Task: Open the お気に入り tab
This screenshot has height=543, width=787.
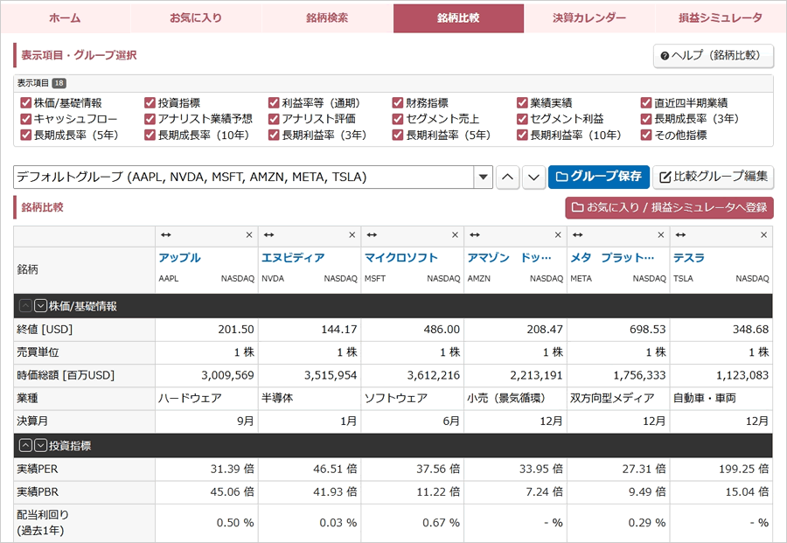Action: pyautogui.click(x=196, y=18)
